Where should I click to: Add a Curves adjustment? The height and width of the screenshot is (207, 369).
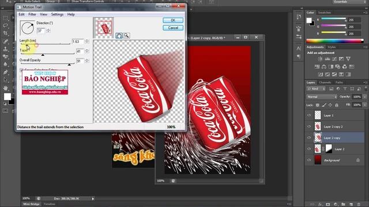point(334,59)
